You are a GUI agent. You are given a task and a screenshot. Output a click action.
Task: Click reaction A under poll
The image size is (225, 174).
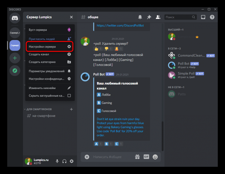(x=98, y=144)
